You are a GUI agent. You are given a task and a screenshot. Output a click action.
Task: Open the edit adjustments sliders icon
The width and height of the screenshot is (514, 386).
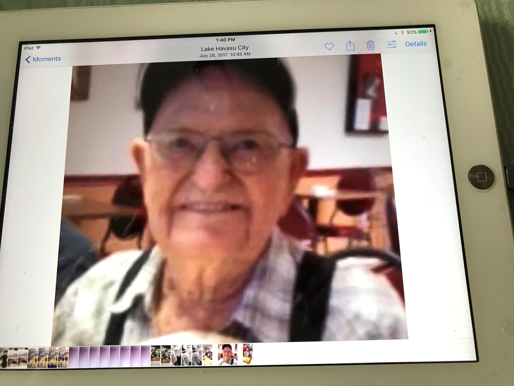[x=391, y=45]
